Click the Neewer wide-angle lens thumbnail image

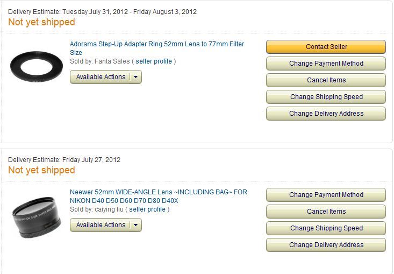coord(36,217)
